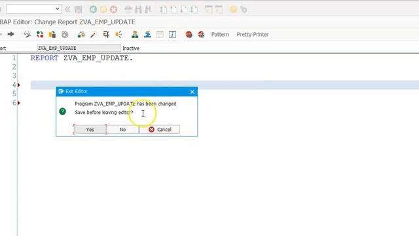Click the green Back icon
Image resolution: width=419 pixels, height=236 pixels.
93,10
